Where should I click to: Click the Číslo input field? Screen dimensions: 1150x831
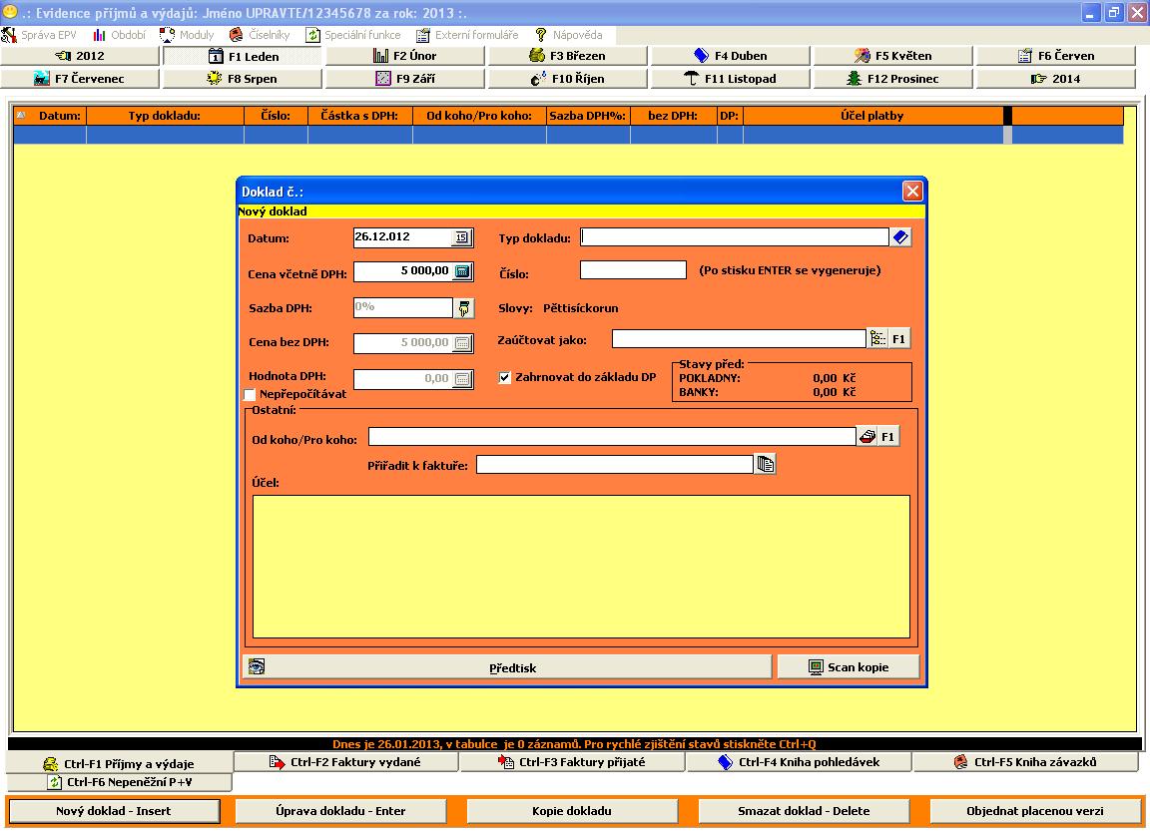(633, 270)
